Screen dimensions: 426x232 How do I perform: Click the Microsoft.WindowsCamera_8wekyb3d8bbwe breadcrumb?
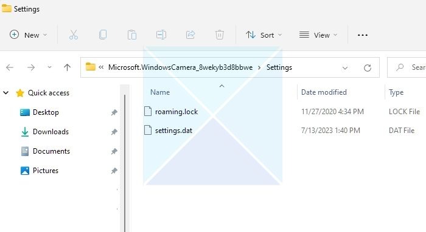coord(180,67)
